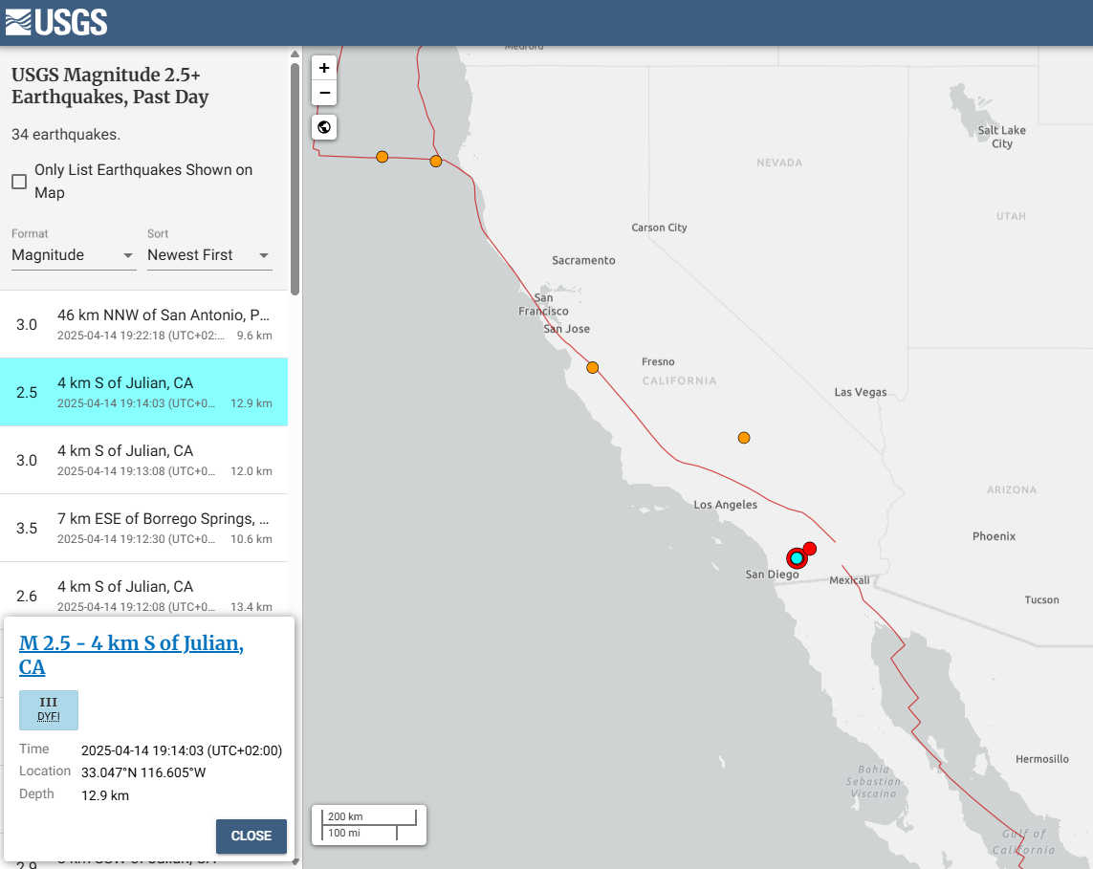Select the cyan highlighted earthquake marker
Screen dimensions: 1093x869
point(797,558)
